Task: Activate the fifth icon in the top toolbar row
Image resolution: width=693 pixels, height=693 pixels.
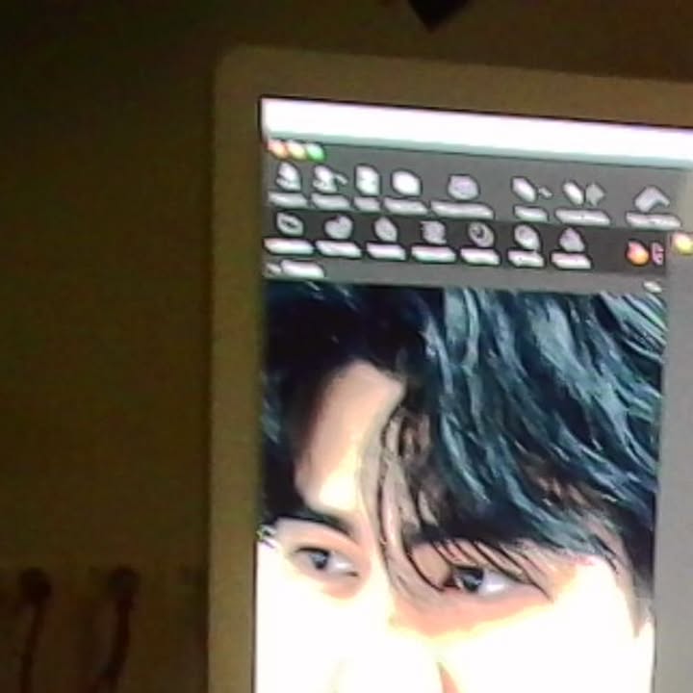Action: point(463,188)
